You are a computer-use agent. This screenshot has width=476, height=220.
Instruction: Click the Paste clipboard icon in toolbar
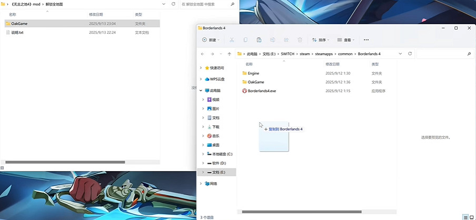pos(259,40)
